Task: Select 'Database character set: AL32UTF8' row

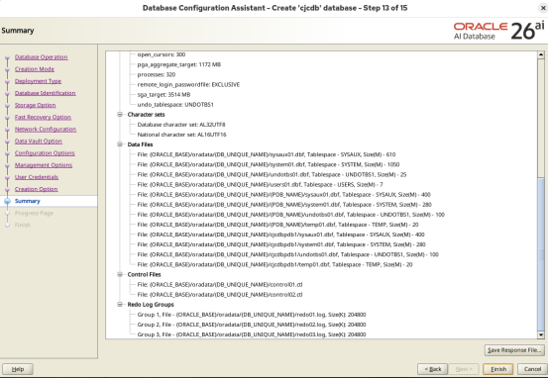Action: click(x=181, y=125)
